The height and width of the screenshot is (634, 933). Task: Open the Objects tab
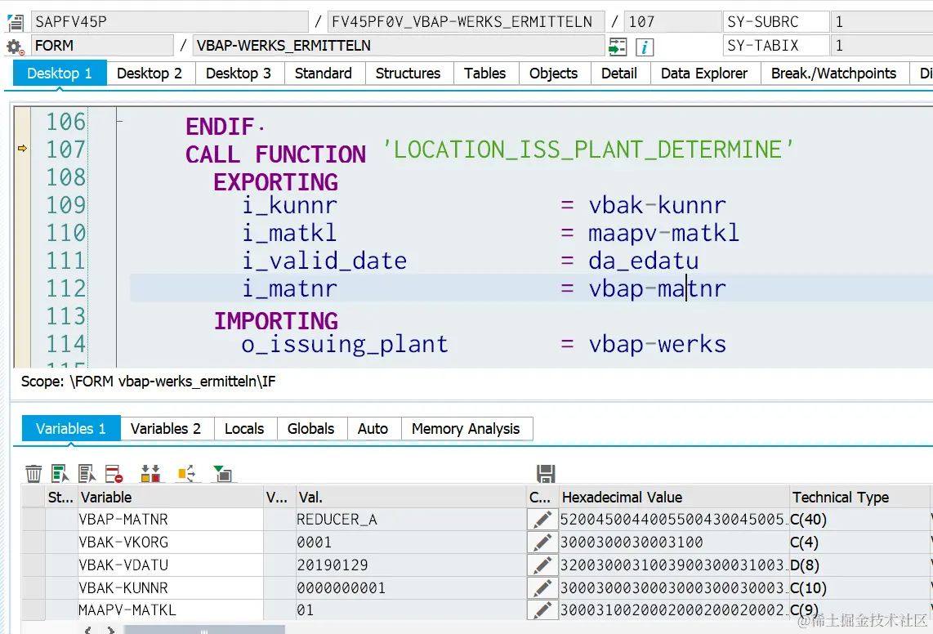click(x=553, y=74)
